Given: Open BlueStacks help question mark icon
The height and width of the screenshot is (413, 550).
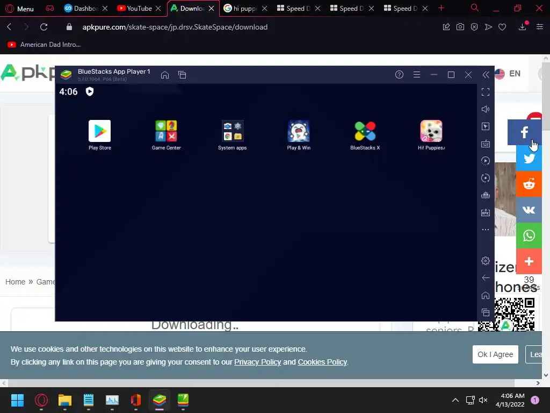Looking at the screenshot, I should (x=399, y=74).
